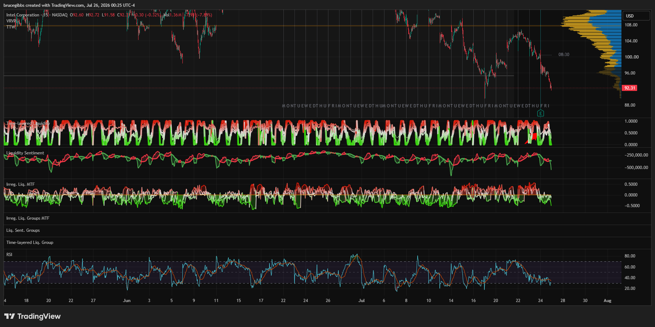
Task: Select the RSI indicator label
Action: (x=9, y=255)
